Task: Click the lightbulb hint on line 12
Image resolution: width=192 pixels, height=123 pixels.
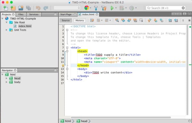Action: pyautogui.click(x=63, y=66)
